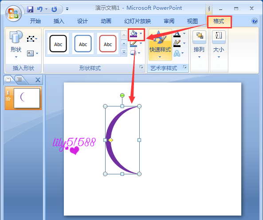Screen dimensions: 263x220
Task: Switch to the Outline pane tab
Action: (x=20, y=79)
